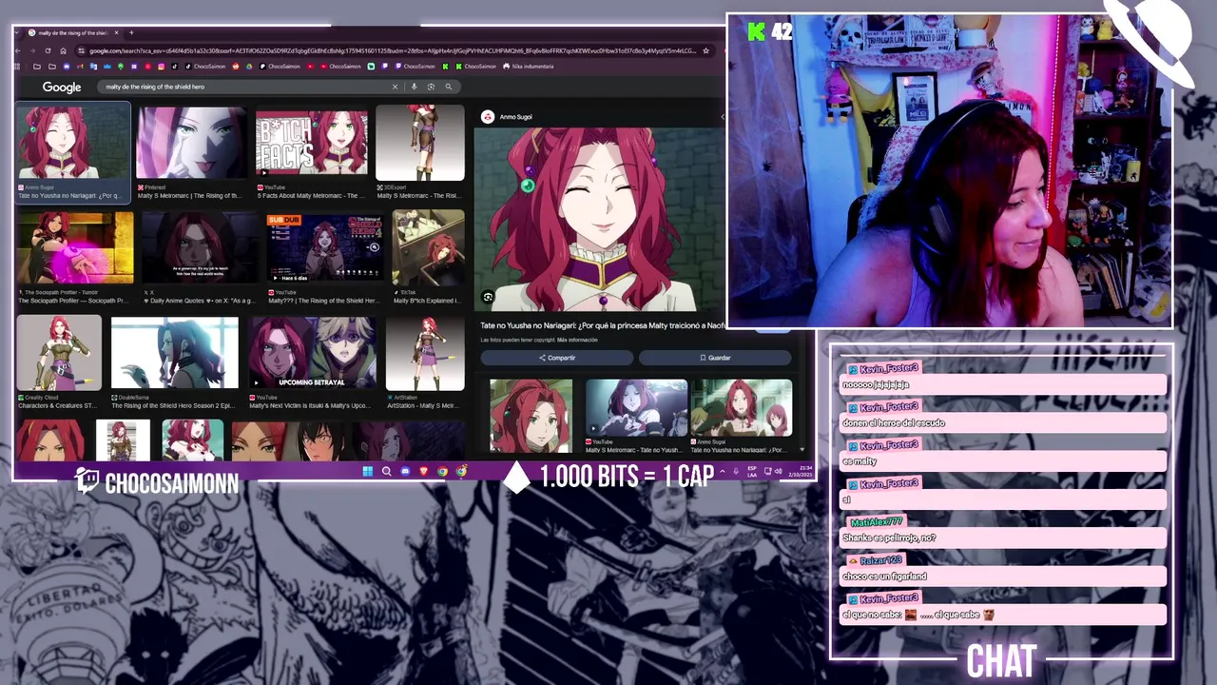
Task: Open Brave browser from the taskbar
Action: pos(424,471)
